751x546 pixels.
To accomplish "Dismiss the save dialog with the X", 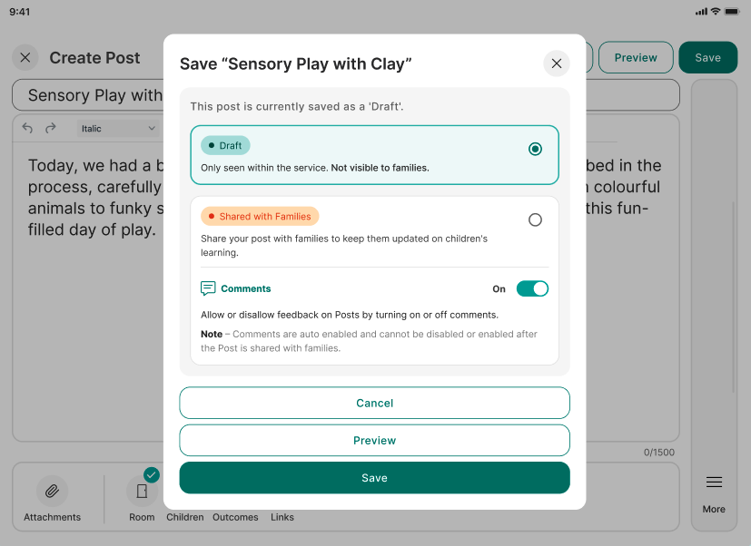I will pyautogui.click(x=557, y=63).
